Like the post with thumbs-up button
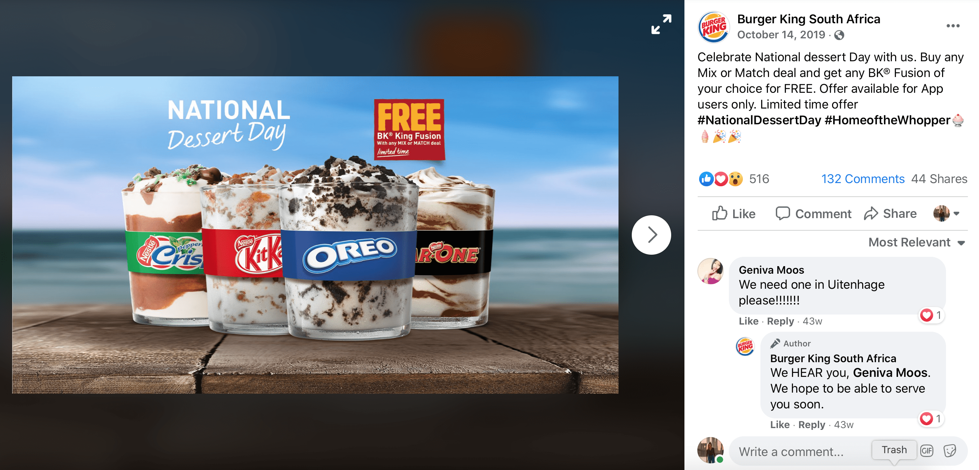Image resolution: width=979 pixels, height=470 pixels. pos(734,214)
